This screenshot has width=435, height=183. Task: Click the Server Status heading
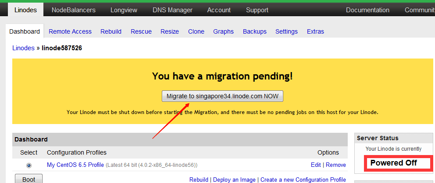378,138
